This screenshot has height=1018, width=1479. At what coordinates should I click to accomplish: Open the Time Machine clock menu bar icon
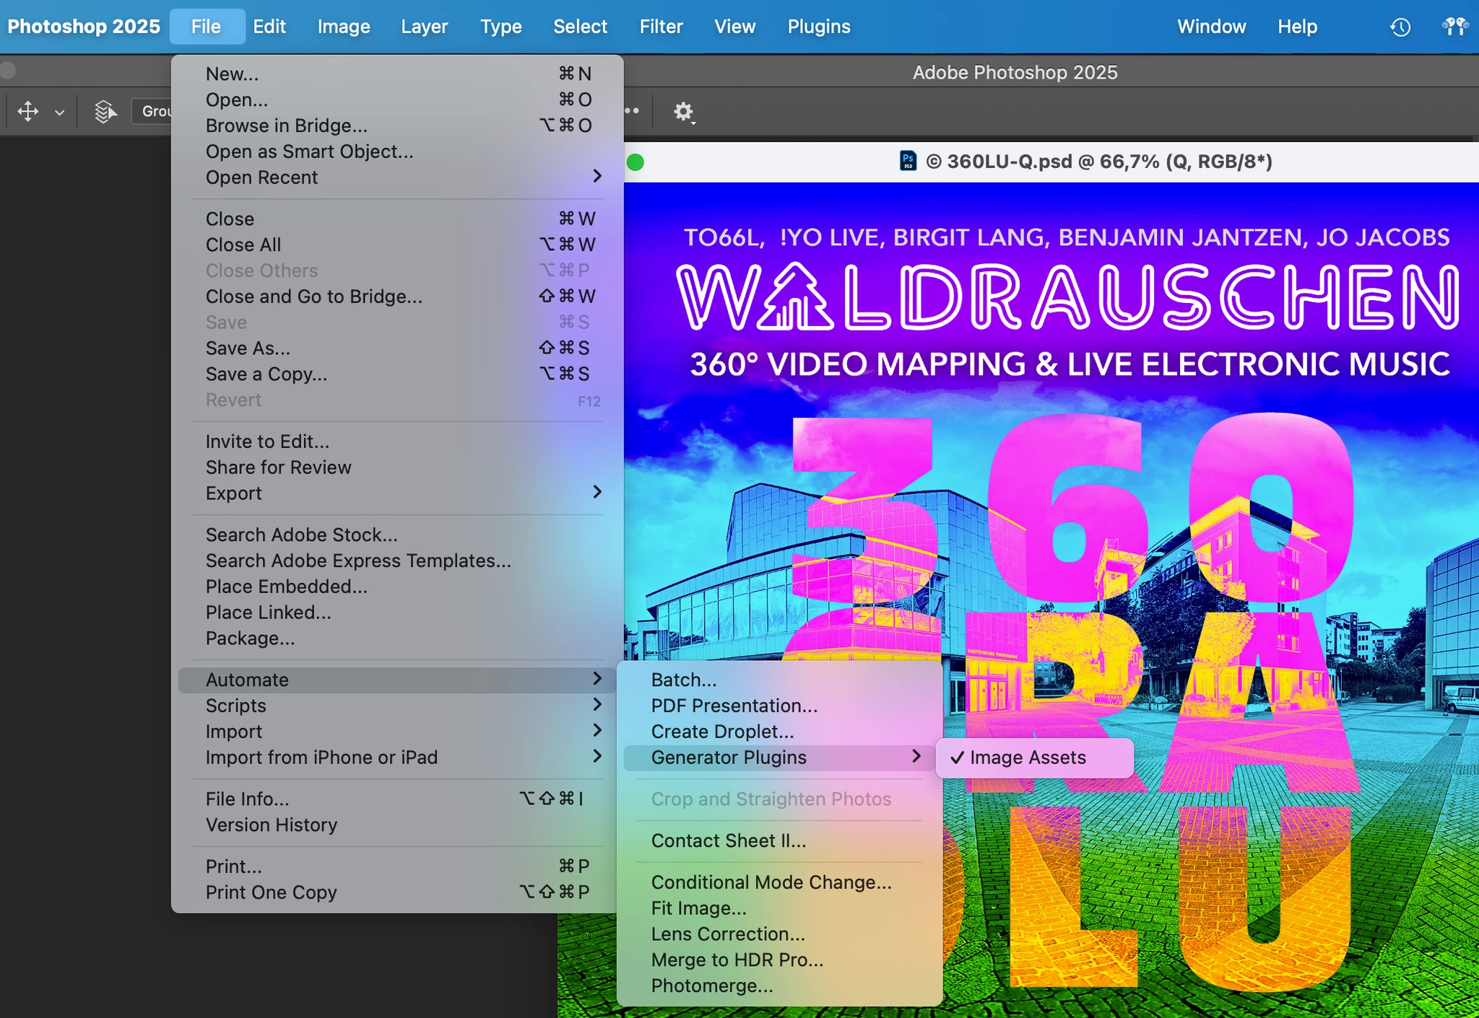coord(1400,27)
